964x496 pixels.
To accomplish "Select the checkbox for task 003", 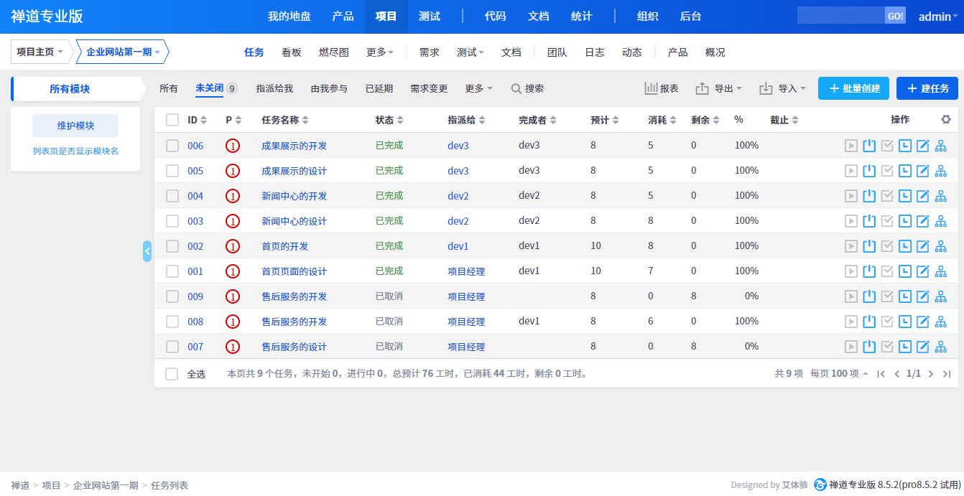I will (x=172, y=221).
